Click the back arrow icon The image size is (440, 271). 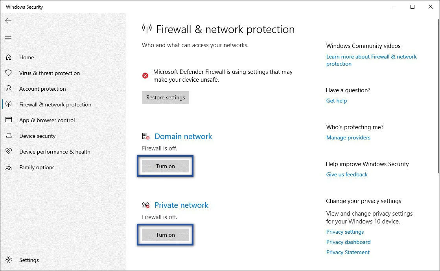[x=8, y=21]
